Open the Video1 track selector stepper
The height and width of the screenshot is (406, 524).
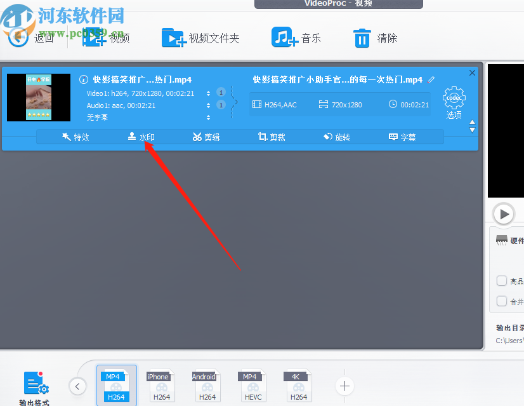[209, 93]
